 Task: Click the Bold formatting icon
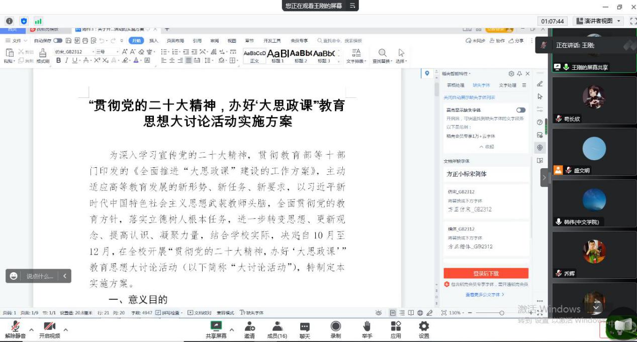[x=58, y=60]
